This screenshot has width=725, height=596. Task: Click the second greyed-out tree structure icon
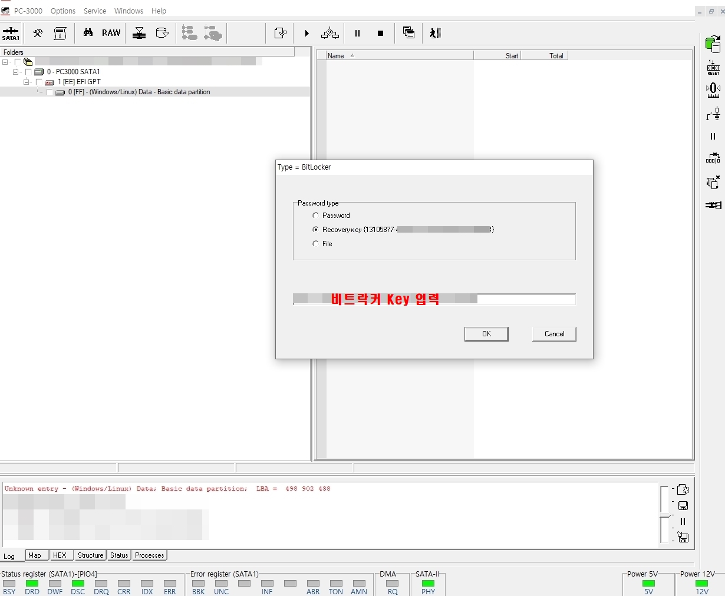pyautogui.click(x=213, y=33)
